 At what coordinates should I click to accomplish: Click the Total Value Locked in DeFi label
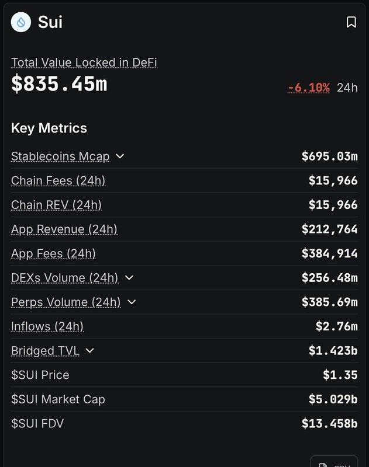(x=84, y=62)
